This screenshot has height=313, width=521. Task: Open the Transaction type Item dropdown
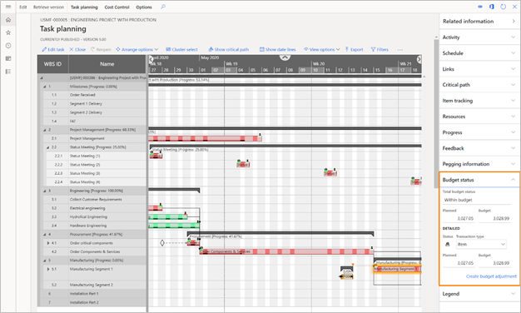pos(481,244)
